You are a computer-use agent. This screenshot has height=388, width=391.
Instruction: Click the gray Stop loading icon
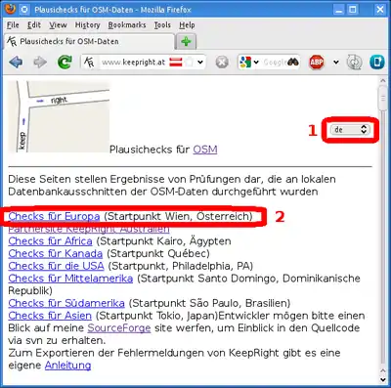[222, 62]
